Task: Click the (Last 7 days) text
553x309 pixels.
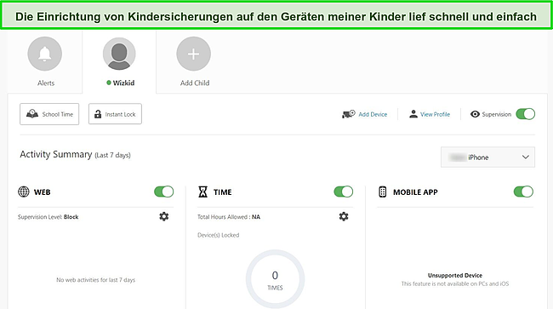Action: point(112,155)
